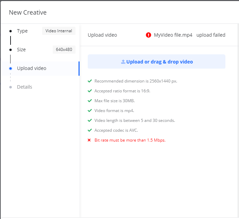Select the Type step in wizard
This screenshot has height=219, width=239.
[22, 31]
